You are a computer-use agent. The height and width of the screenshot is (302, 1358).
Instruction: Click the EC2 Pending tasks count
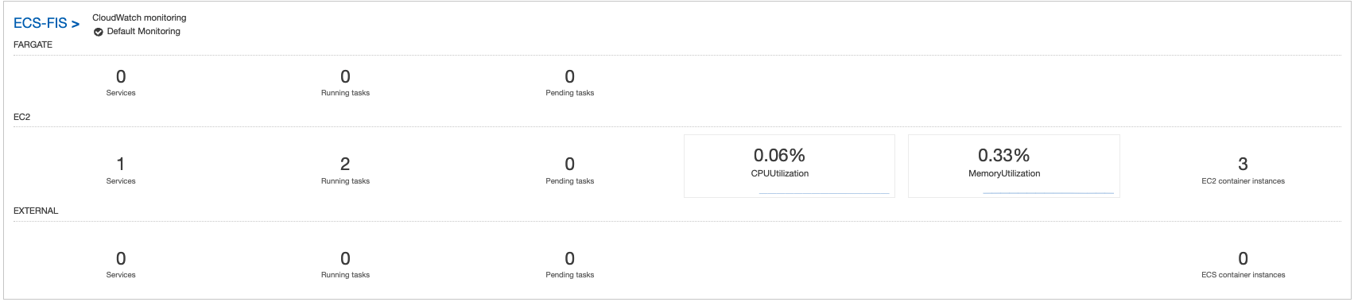[x=569, y=165]
